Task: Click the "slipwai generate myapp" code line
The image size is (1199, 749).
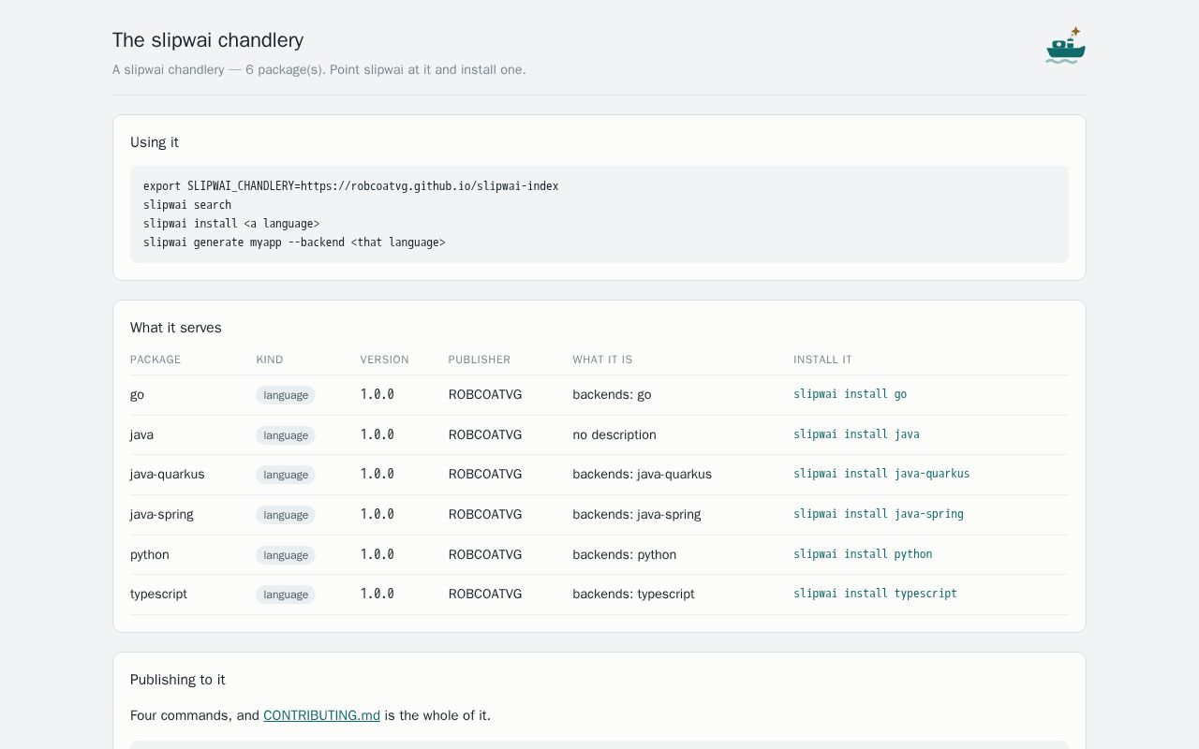Action: [294, 242]
